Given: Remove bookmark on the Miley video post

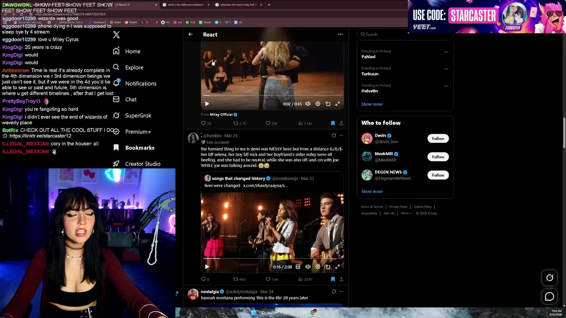Looking at the screenshot, I should [333, 123].
